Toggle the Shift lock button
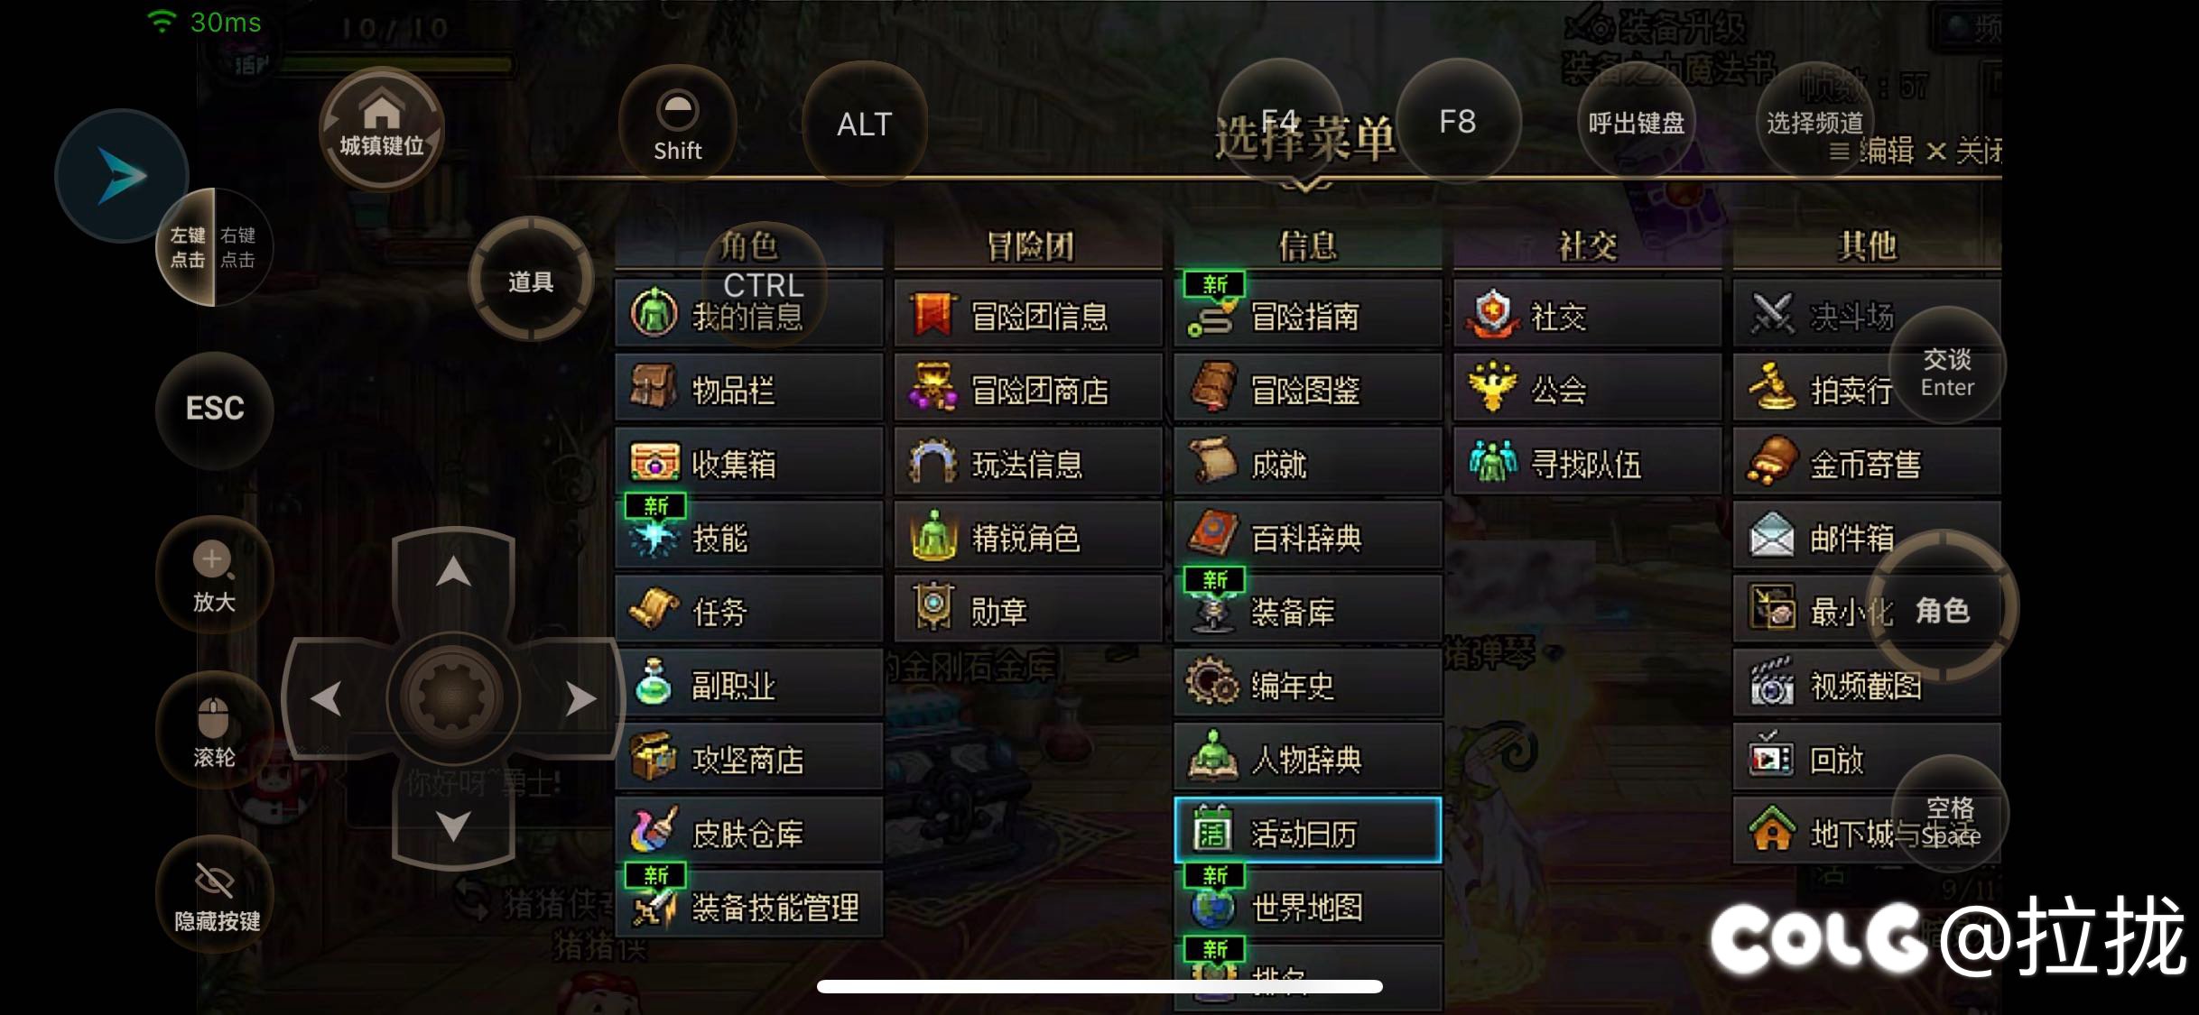This screenshot has width=2199, height=1015. (x=677, y=125)
